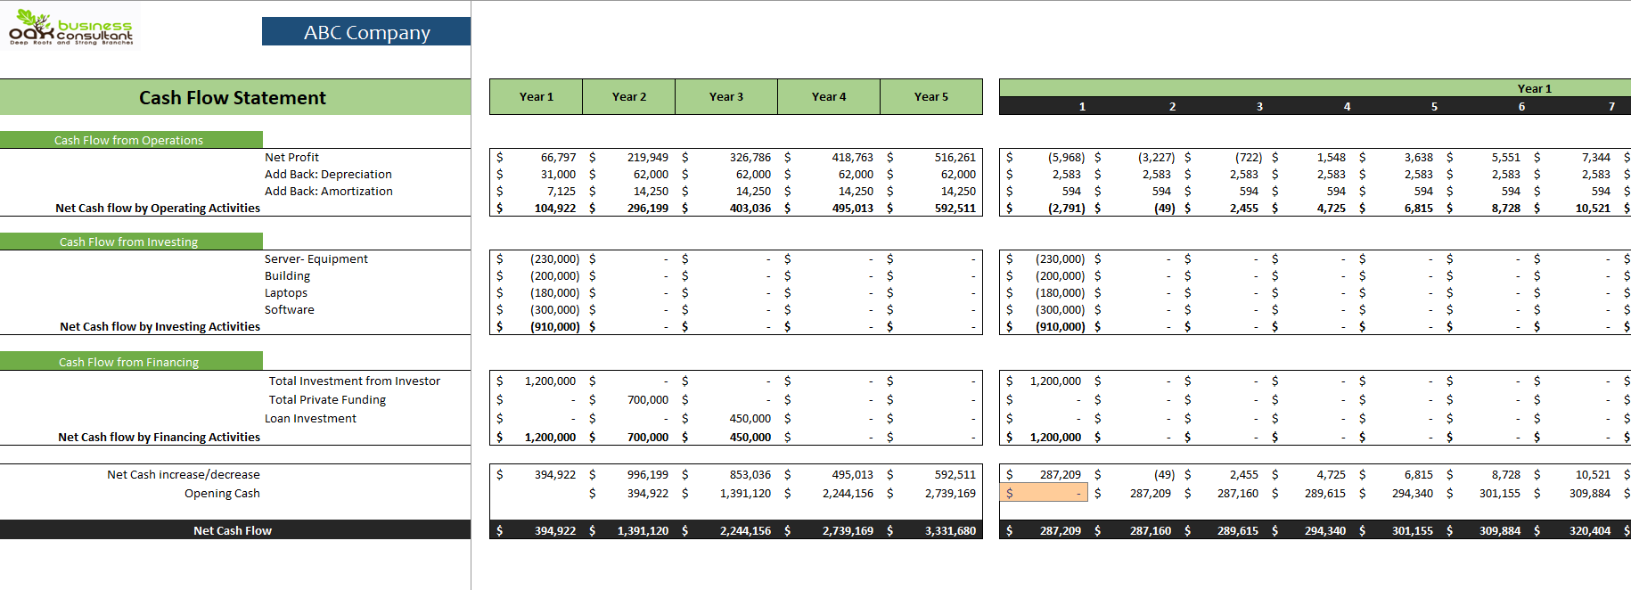This screenshot has height=590, width=1631.
Task: Click Total Investment from Investor label
Action: (355, 381)
